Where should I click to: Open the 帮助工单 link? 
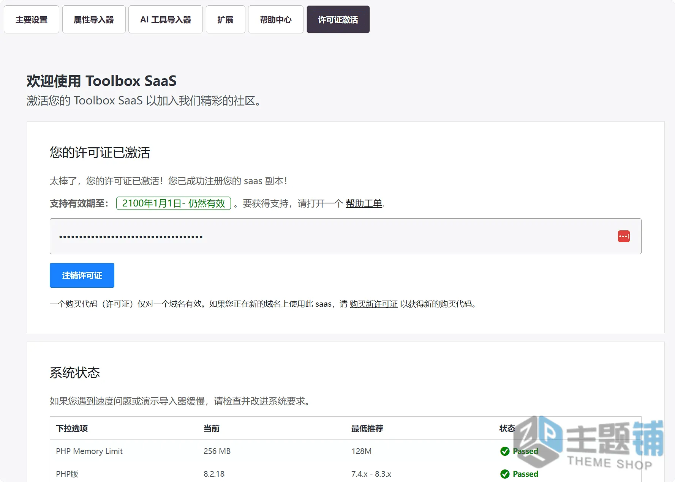(364, 203)
